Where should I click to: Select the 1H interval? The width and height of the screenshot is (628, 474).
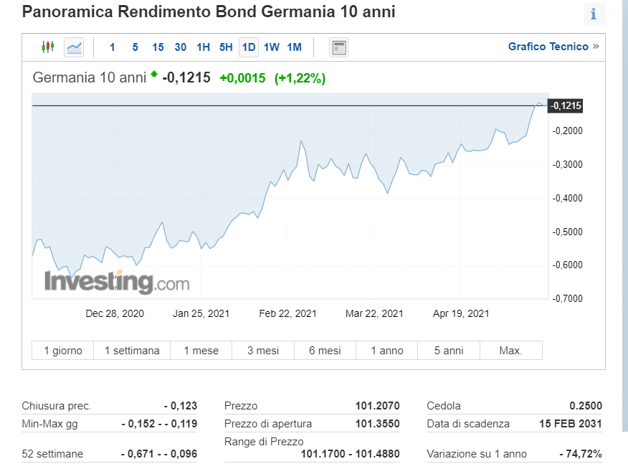pyautogui.click(x=204, y=47)
